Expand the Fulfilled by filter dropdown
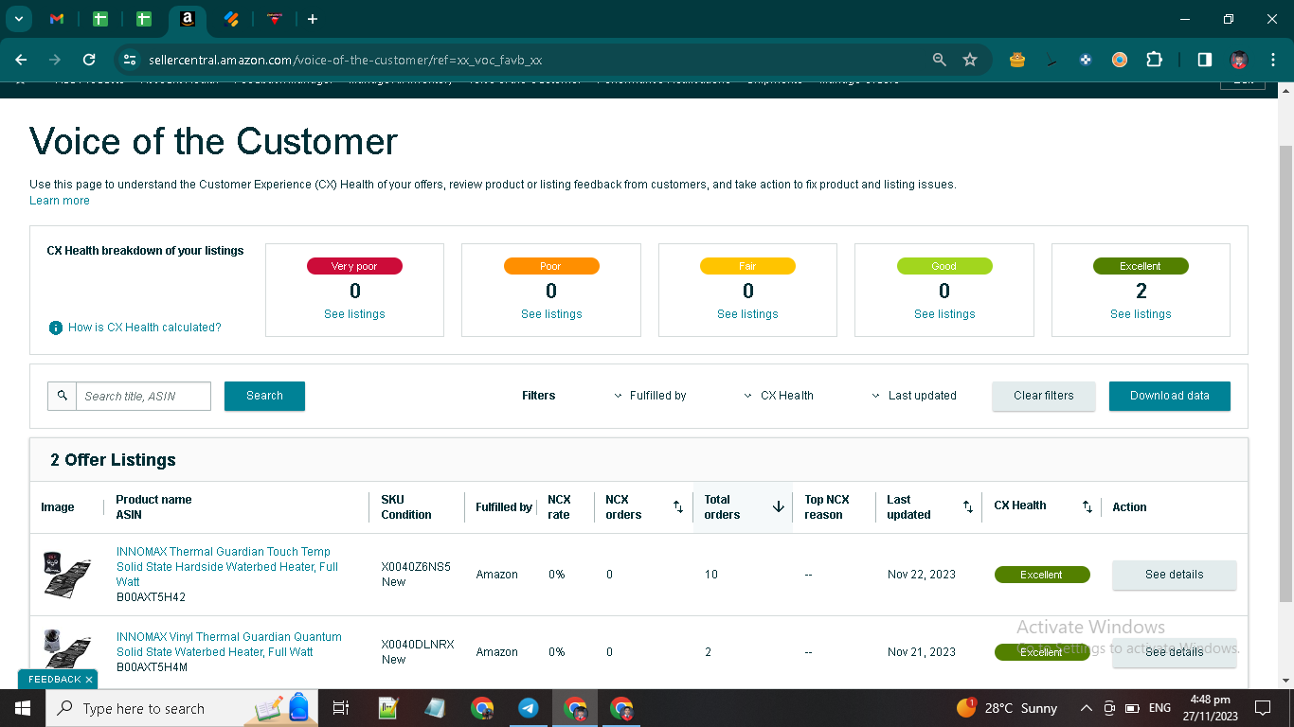This screenshot has width=1294, height=727. [x=651, y=396]
